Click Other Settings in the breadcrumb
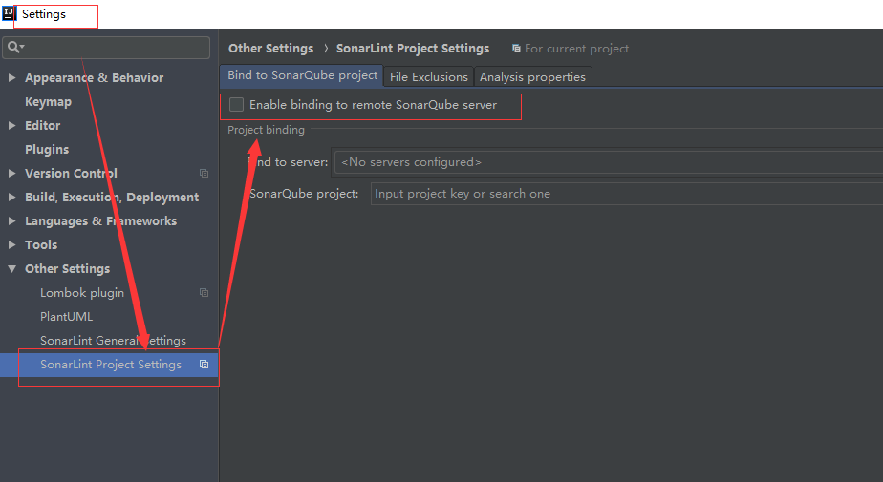Viewport: 883px width, 482px height. 270,49
